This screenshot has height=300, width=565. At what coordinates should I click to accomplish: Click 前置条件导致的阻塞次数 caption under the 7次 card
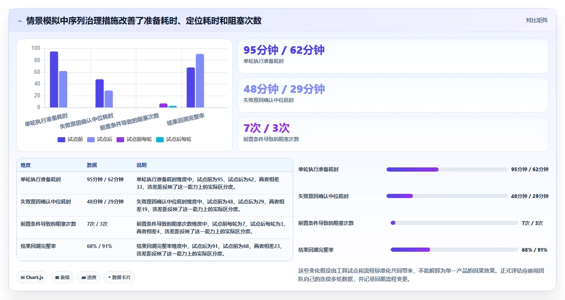coord(271,139)
